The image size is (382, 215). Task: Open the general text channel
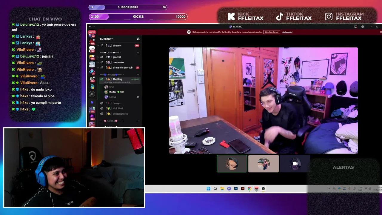119,57
